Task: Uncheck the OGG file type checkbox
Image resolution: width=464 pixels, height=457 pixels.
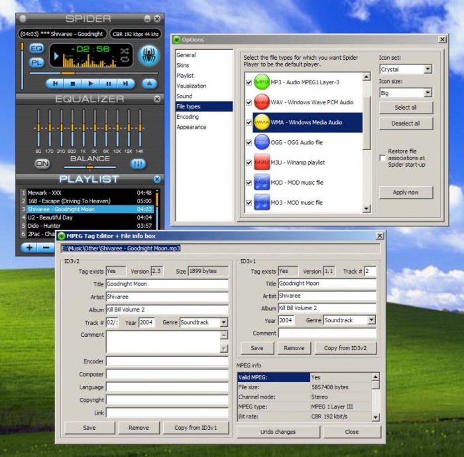Action: point(249,143)
